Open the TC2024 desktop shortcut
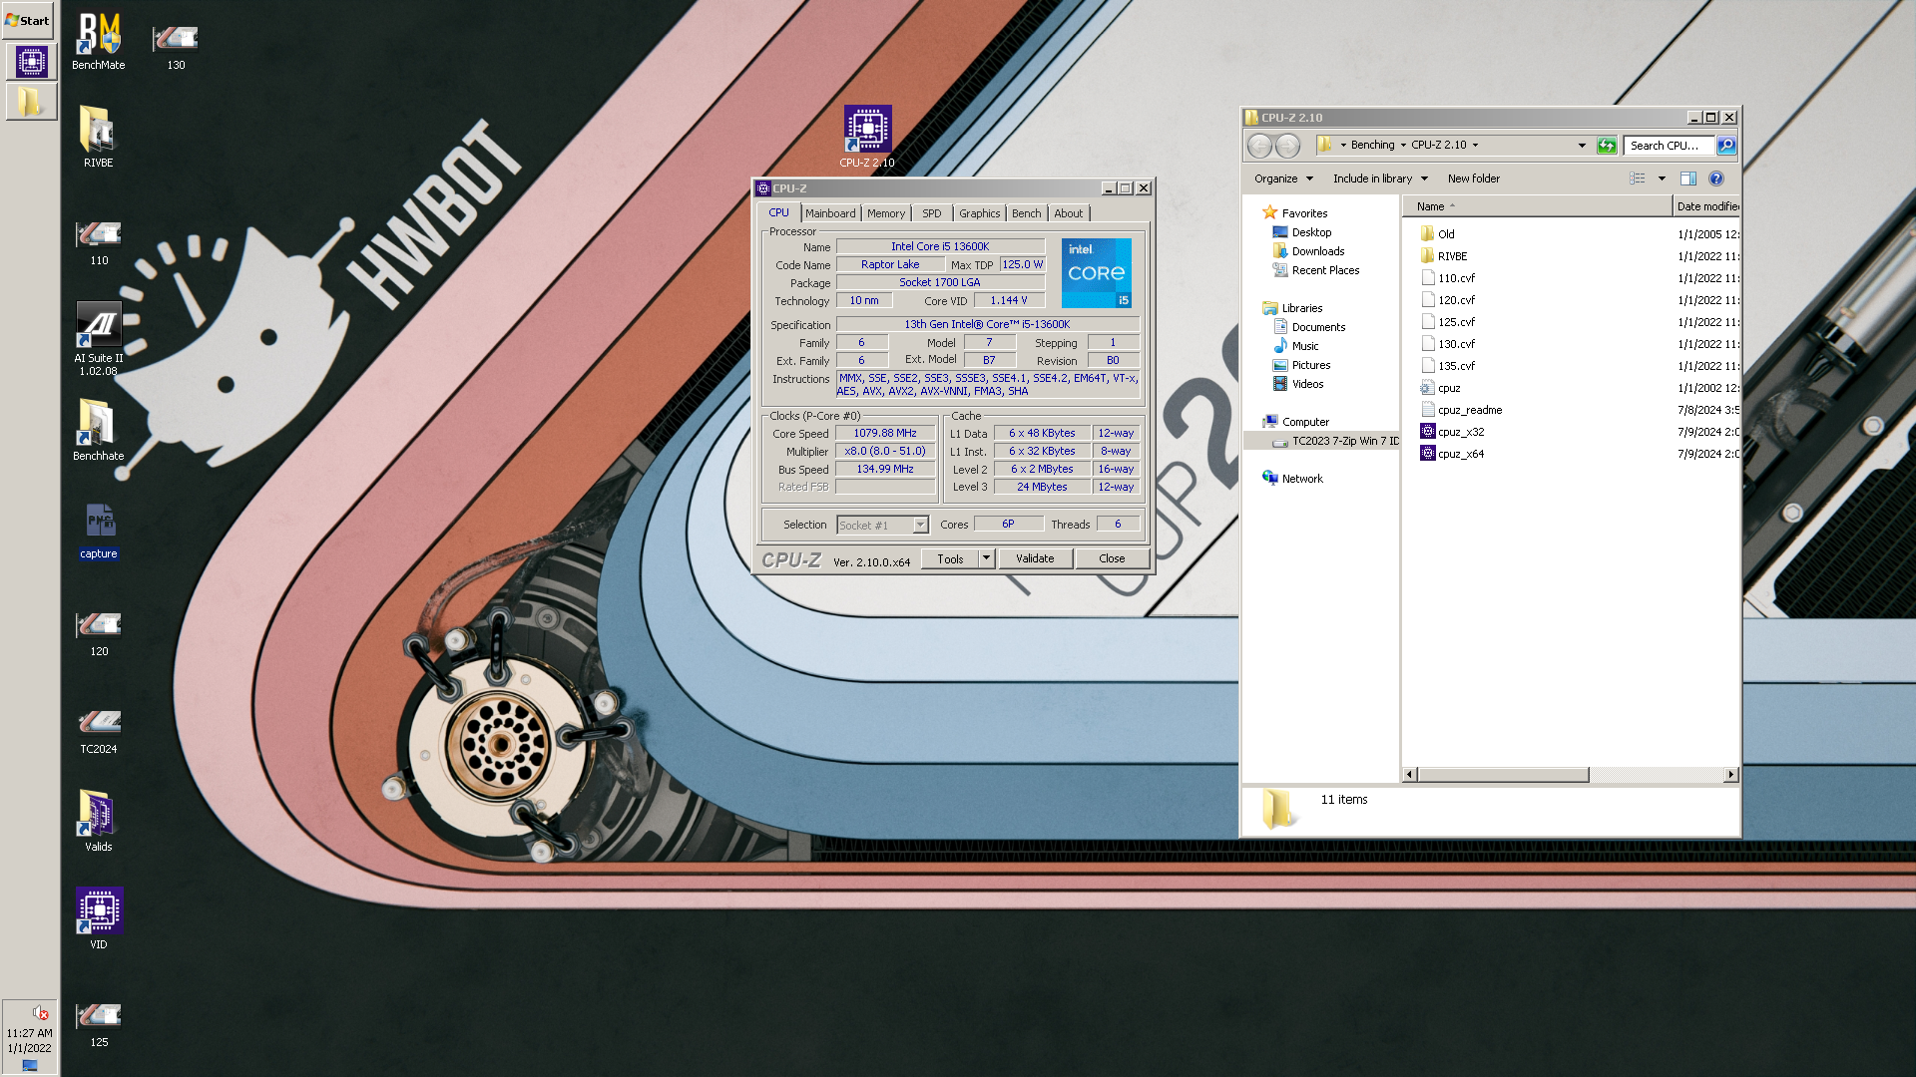Image resolution: width=1916 pixels, height=1077 pixels. tap(99, 731)
